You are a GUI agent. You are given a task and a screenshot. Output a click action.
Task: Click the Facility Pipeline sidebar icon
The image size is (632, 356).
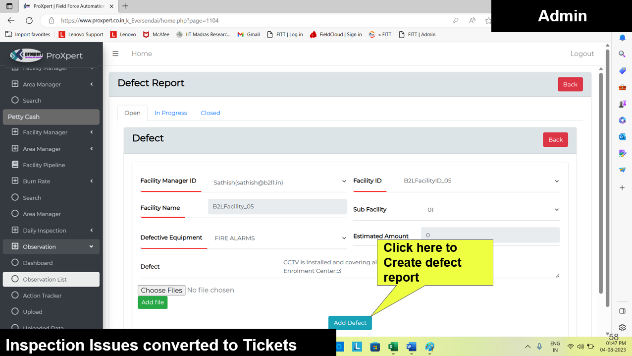15,165
